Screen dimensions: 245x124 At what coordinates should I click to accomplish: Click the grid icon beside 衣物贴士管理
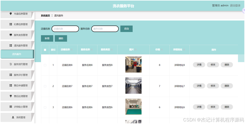[x=11, y=107]
